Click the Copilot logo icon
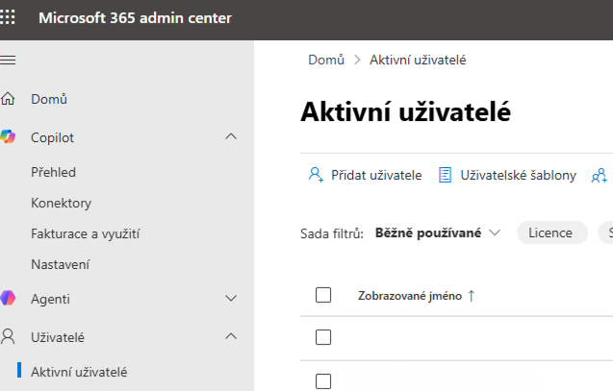613x391 pixels. click(8, 137)
